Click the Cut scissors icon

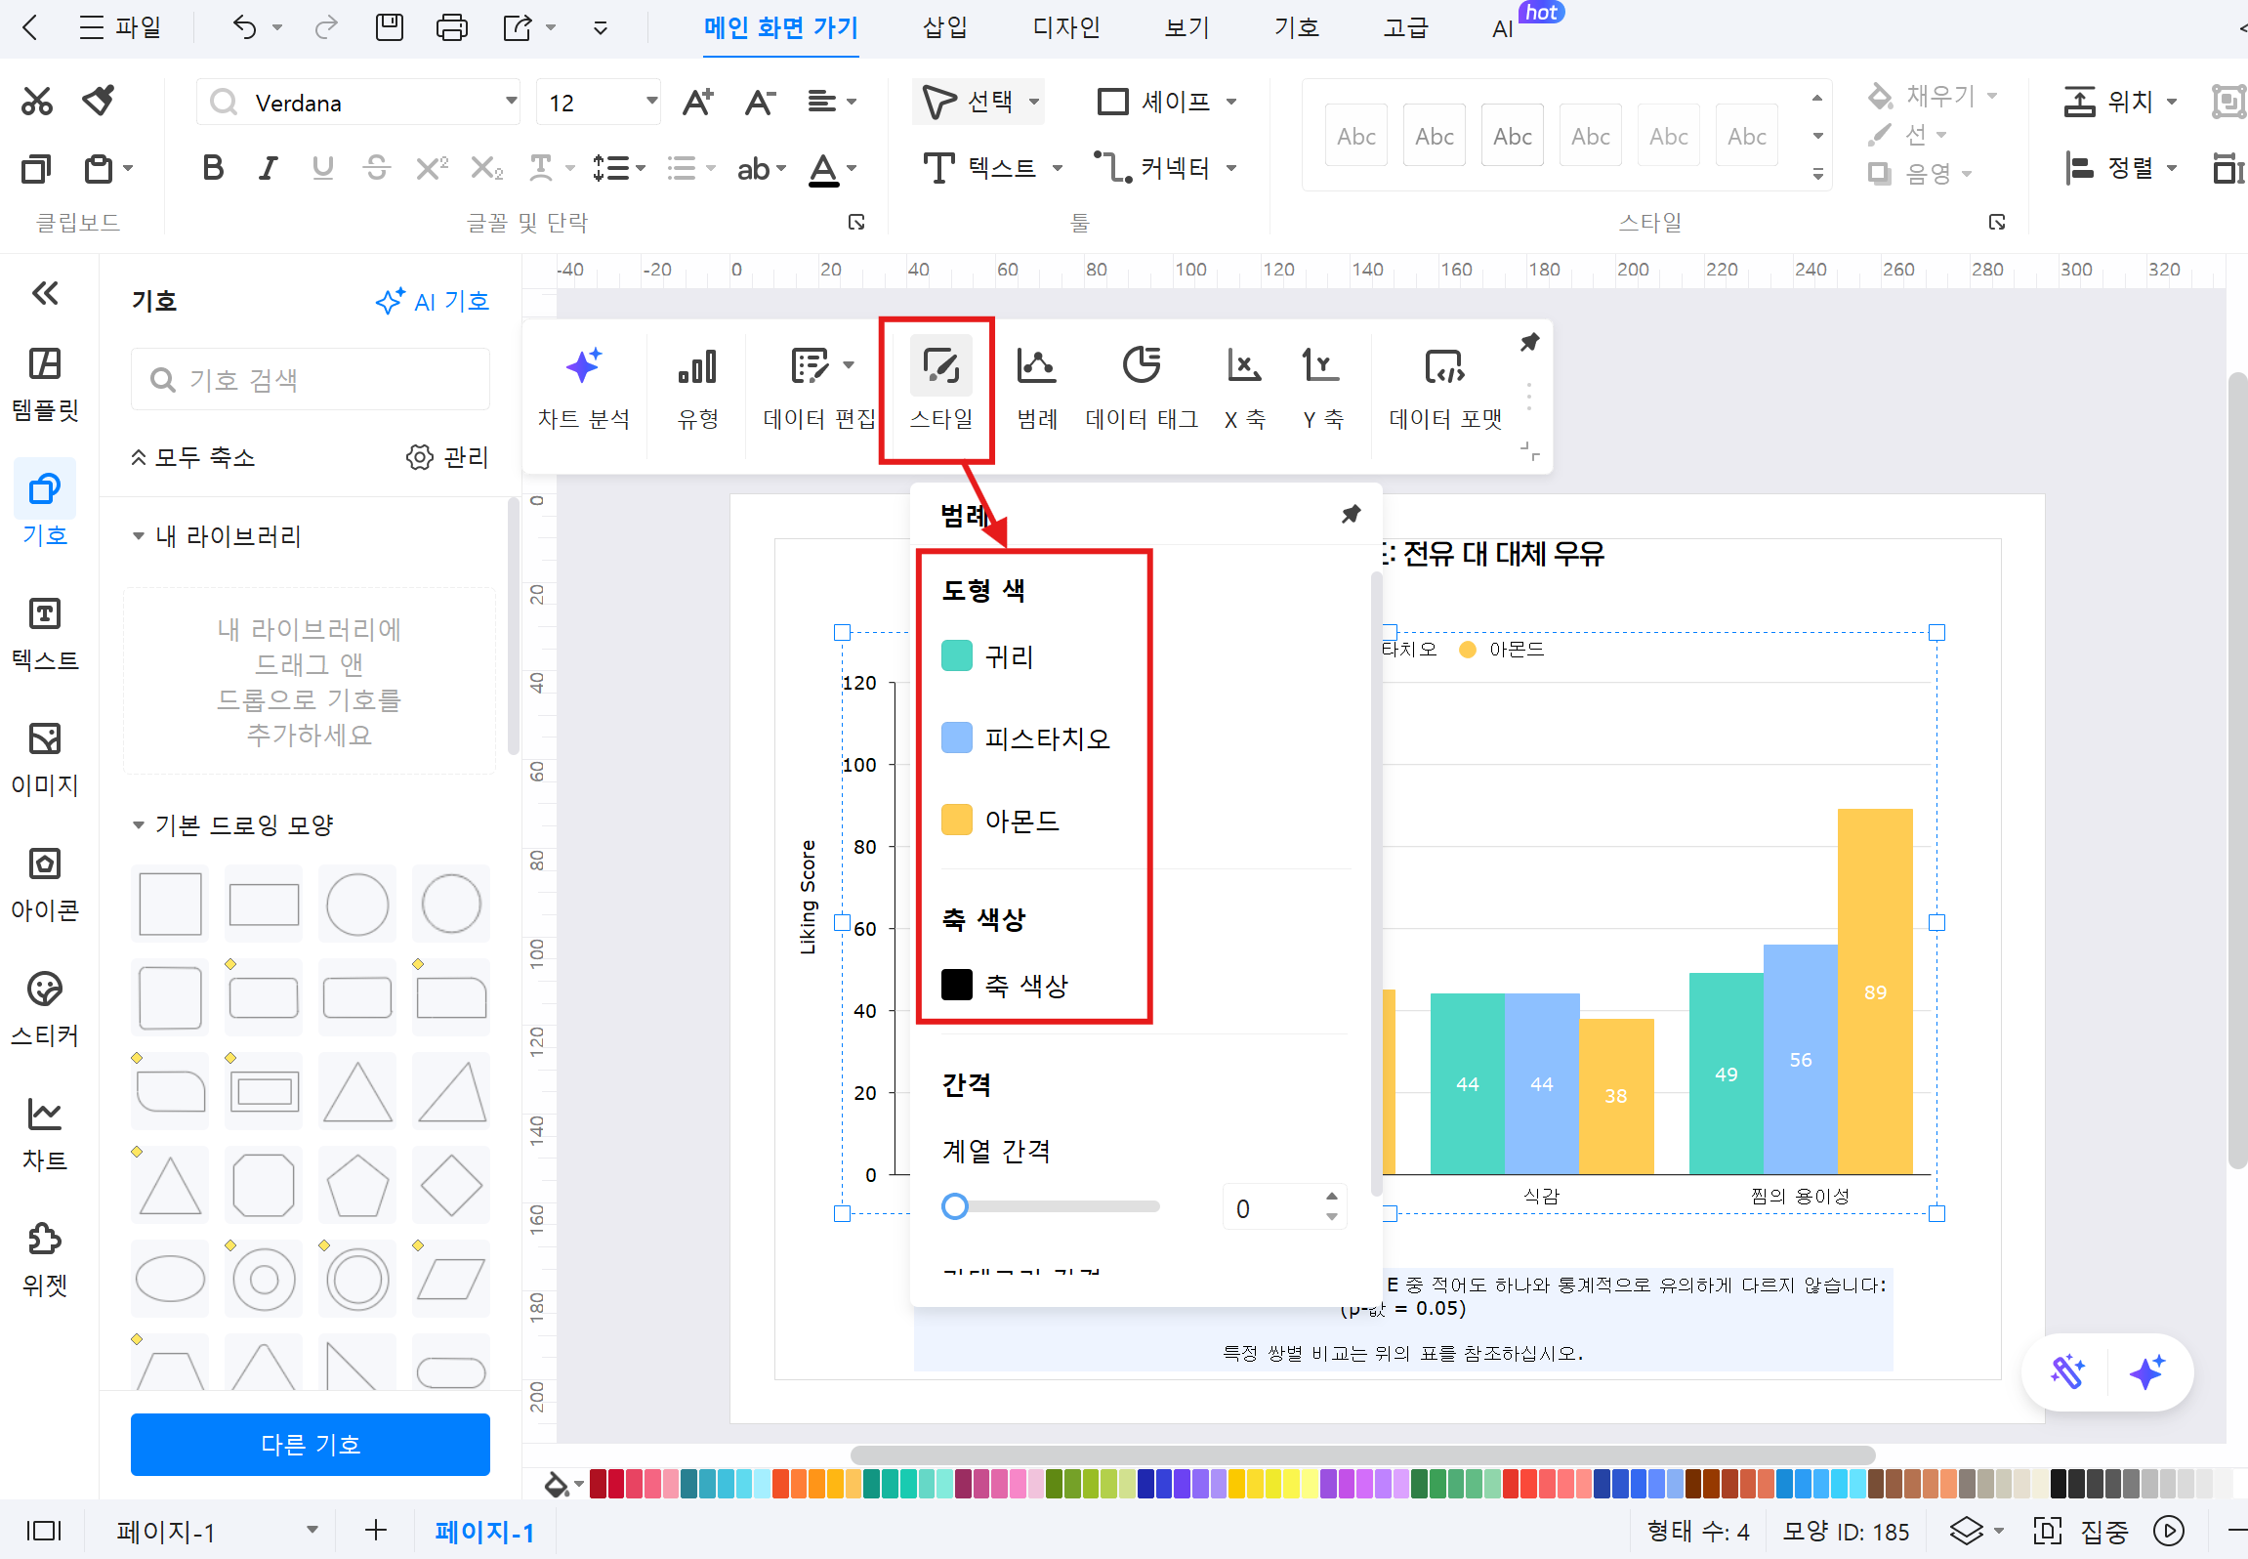37,102
